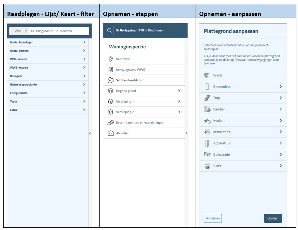Select the Wand wall icon
Image resolution: width=298 pixels, height=230 pixels.
[207, 75]
